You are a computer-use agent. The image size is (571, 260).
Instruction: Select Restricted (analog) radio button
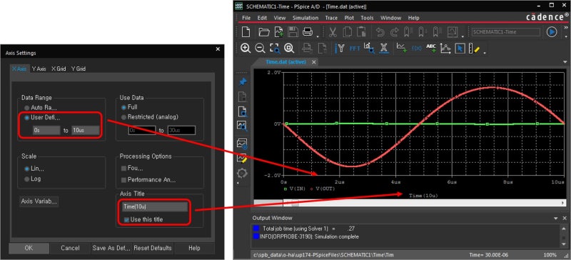(123, 117)
